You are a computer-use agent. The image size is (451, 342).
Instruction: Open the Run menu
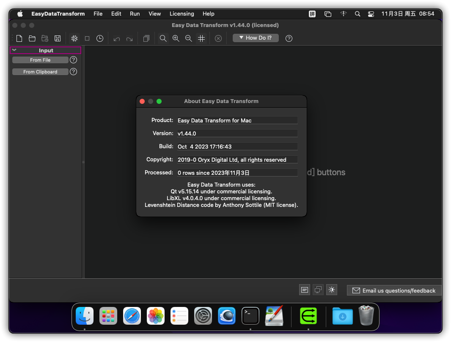(x=135, y=14)
